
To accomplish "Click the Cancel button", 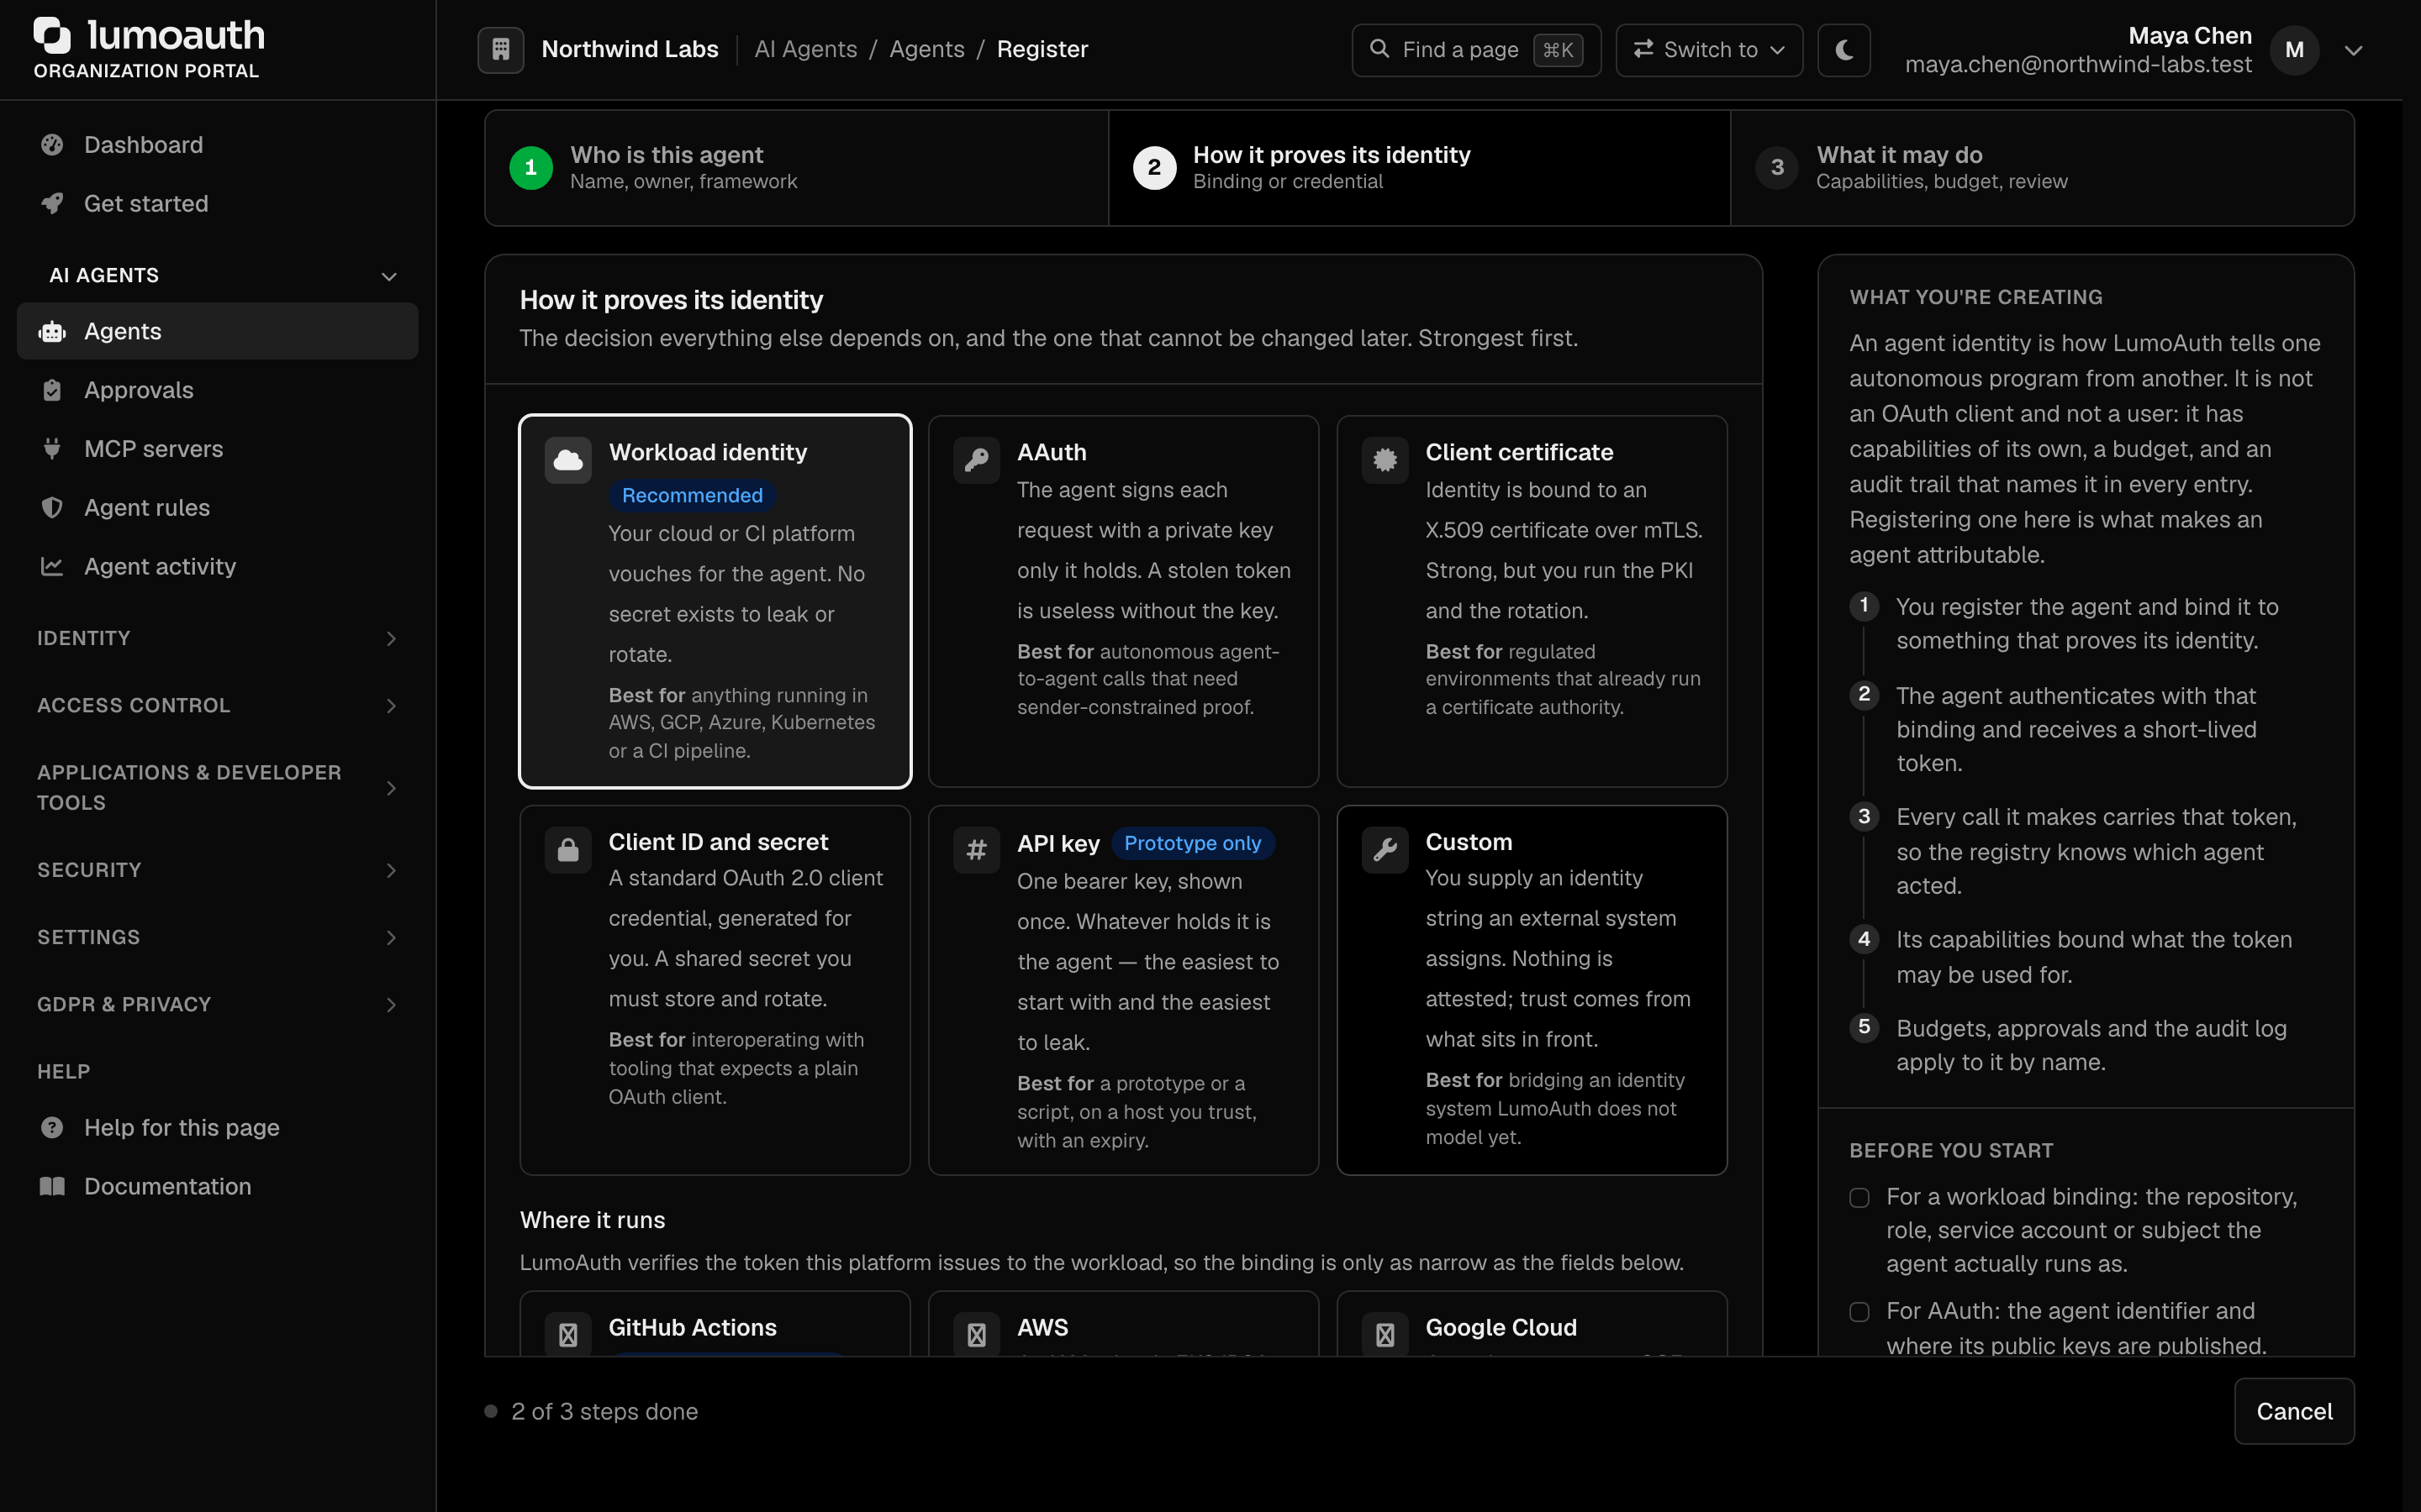I will click(2294, 1411).
